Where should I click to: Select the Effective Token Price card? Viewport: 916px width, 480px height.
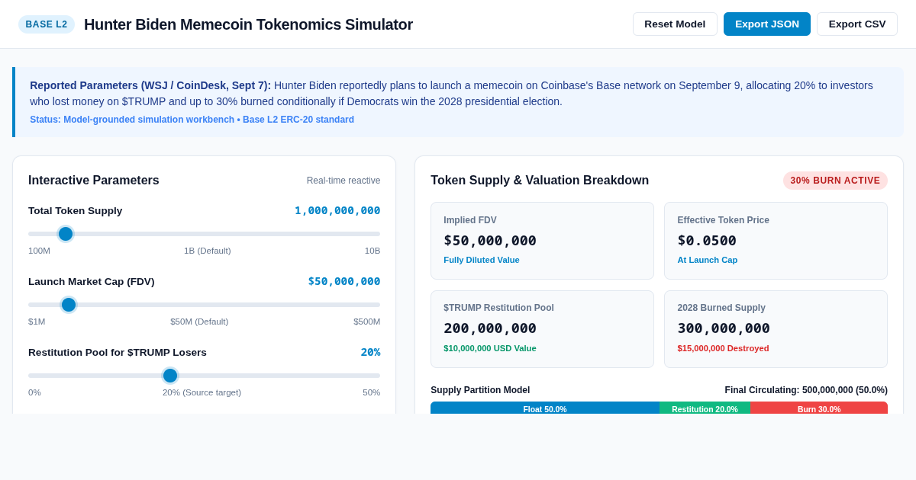776,241
